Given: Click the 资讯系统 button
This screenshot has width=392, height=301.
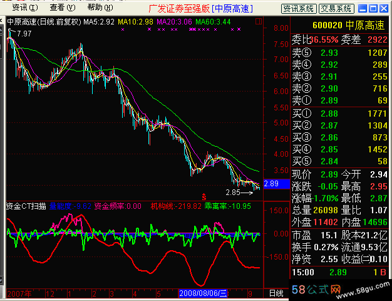Looking at the screenshot, I should pyautogui.click(x=299, y=9).
